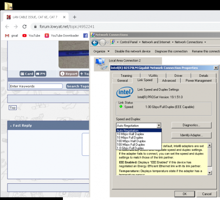Switch to the VLANs tab
The image size is (220, 200).
coord(153,75)
